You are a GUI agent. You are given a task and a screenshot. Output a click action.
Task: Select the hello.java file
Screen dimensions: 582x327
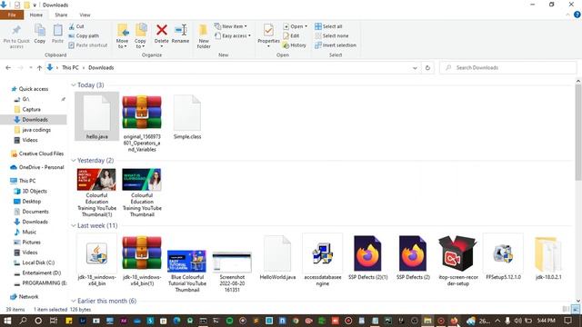pyautogui.click(x=97, y=116)
